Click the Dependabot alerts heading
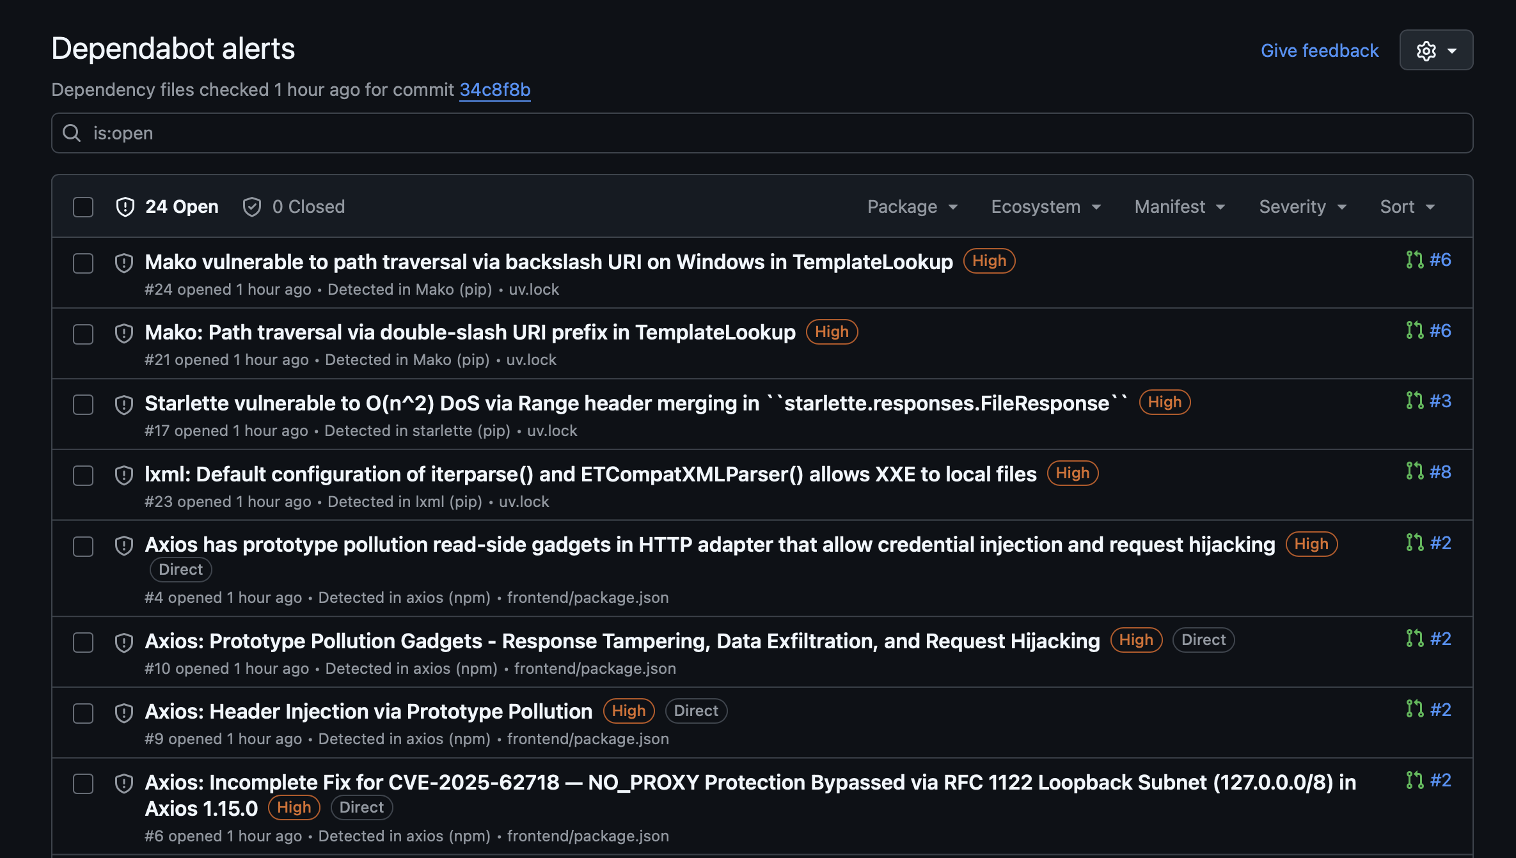Screen dimensions: 1516x858 pyautogui.click(x=173, y=49)
